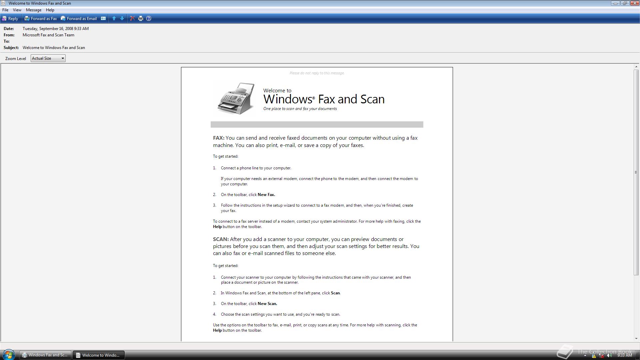Open the Help menu
Screen dimensions: 640x360
50,10
